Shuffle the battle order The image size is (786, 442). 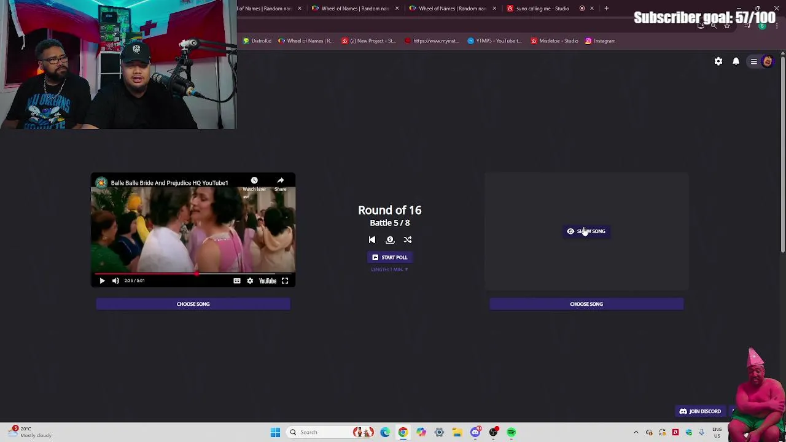pos(408,240)
